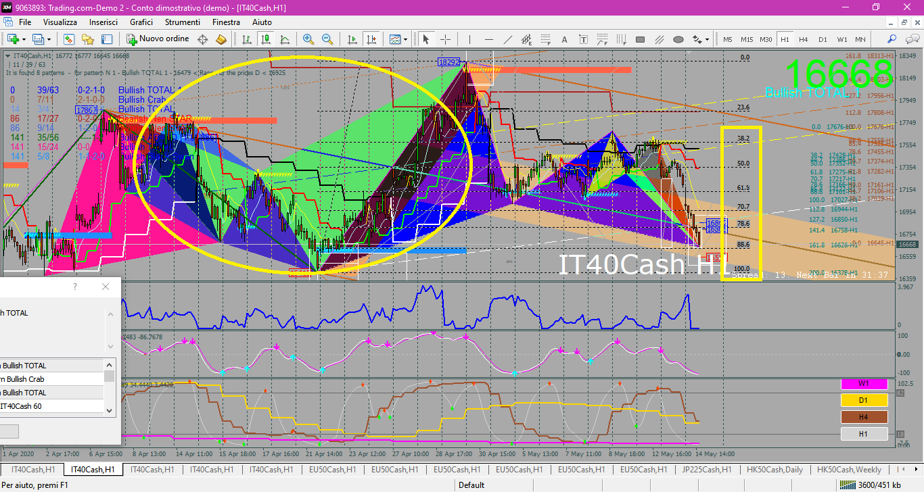
Task: Expand the indicators dropdown arrow
Action: [405, 39]
